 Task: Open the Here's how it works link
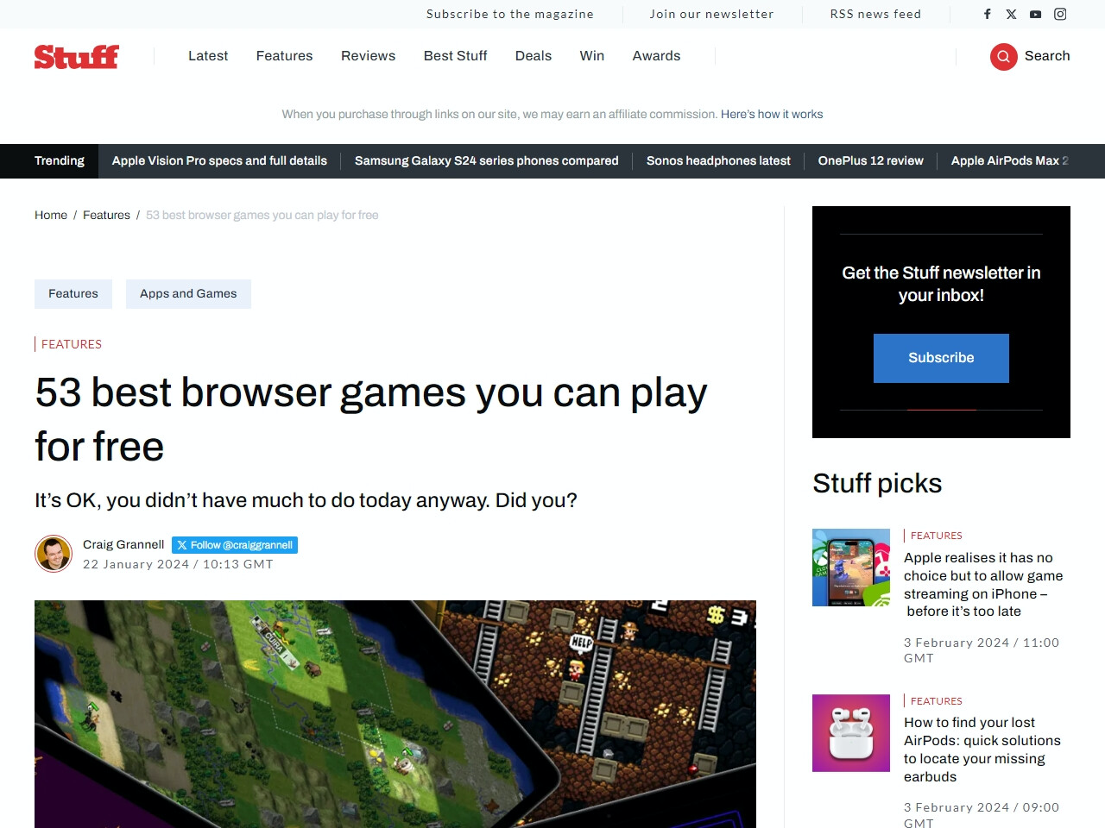tap(772, 114)
